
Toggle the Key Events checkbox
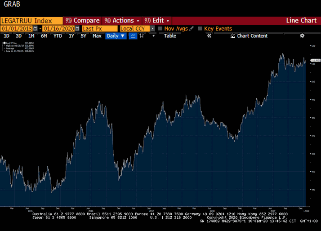[x=200, y=28]
